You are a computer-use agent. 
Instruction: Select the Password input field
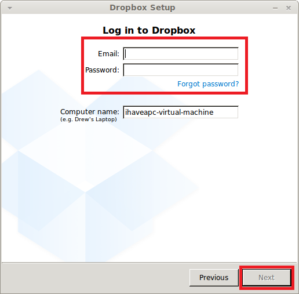181,70
